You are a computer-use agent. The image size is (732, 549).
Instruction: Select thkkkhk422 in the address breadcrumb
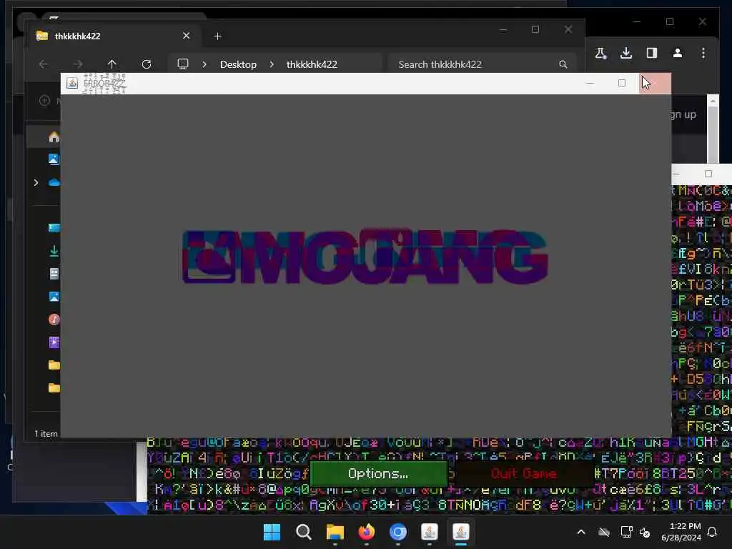pos(312,64)
